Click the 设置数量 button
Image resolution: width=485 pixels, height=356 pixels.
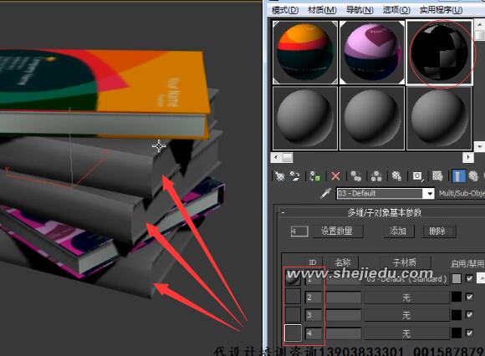pyautogui.click(x=337, y=231)
